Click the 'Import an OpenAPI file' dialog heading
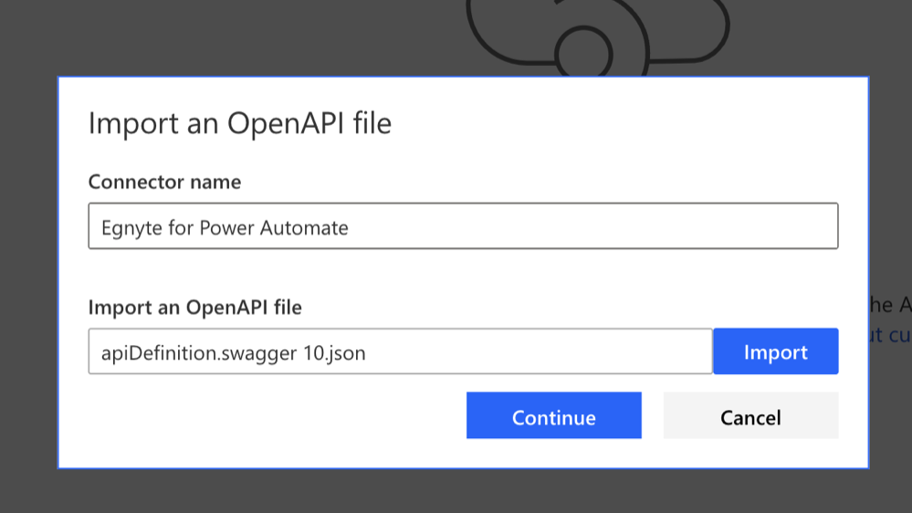The height and width of the screenshot is (513, 912). point(239,123)
